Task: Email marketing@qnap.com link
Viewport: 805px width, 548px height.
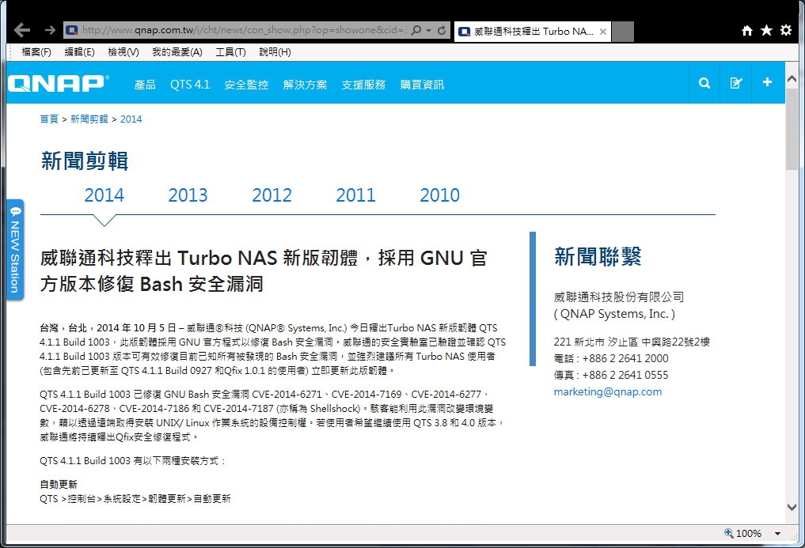Action: (608, 392)
